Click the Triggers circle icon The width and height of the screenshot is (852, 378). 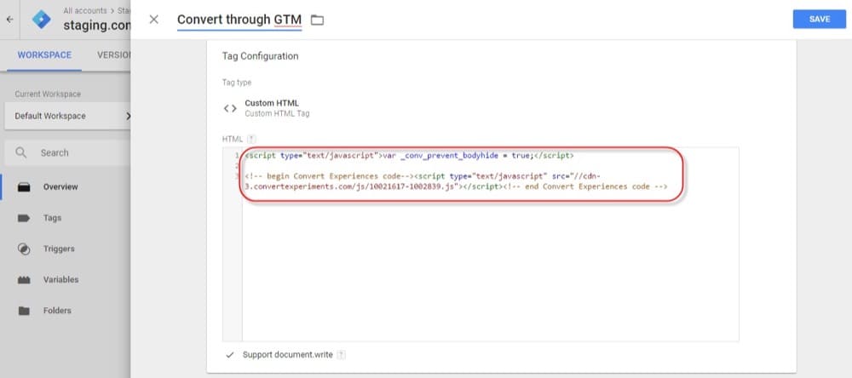click(24, 249)
